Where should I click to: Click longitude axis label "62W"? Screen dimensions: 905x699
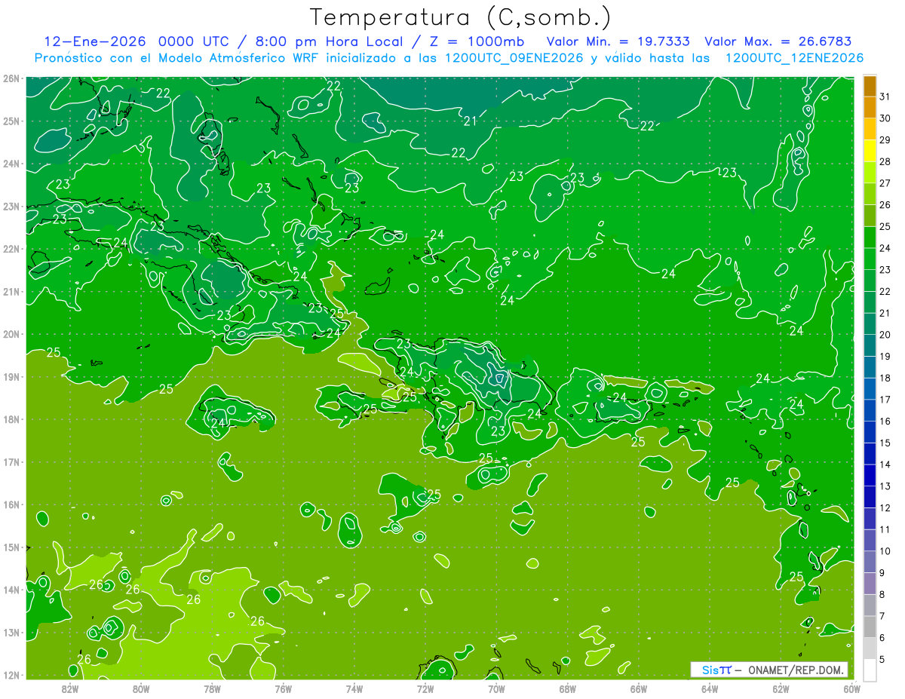(x=781, y=688)
